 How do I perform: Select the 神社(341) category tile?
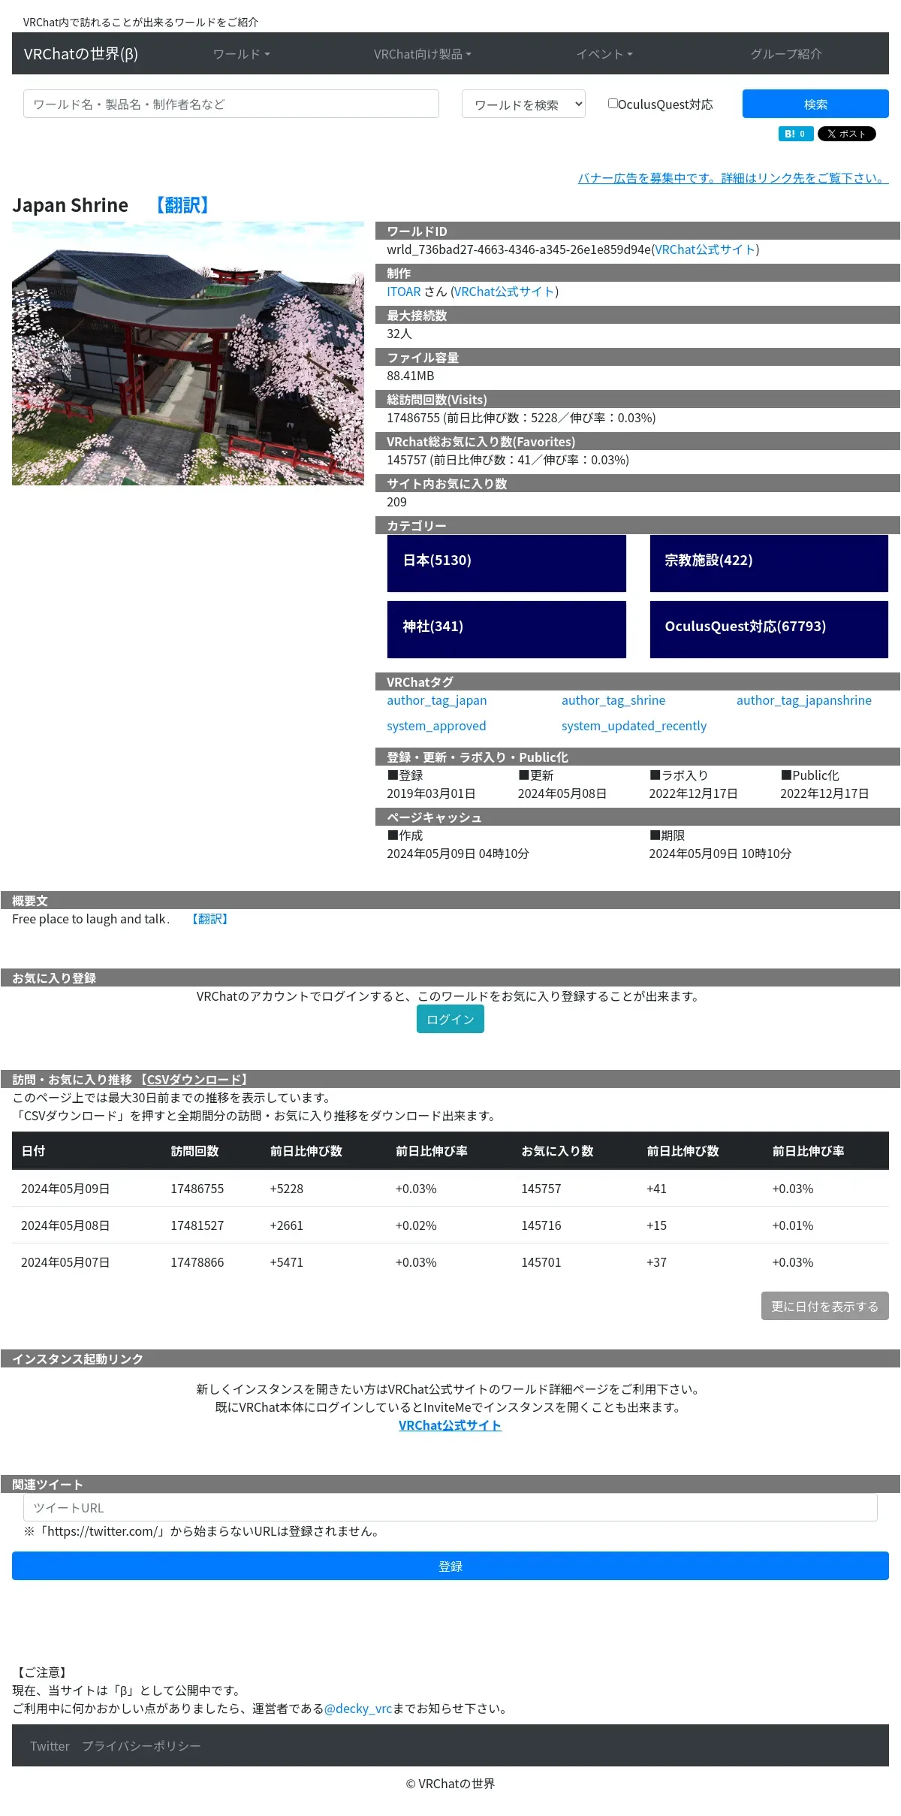pos(507,630)
